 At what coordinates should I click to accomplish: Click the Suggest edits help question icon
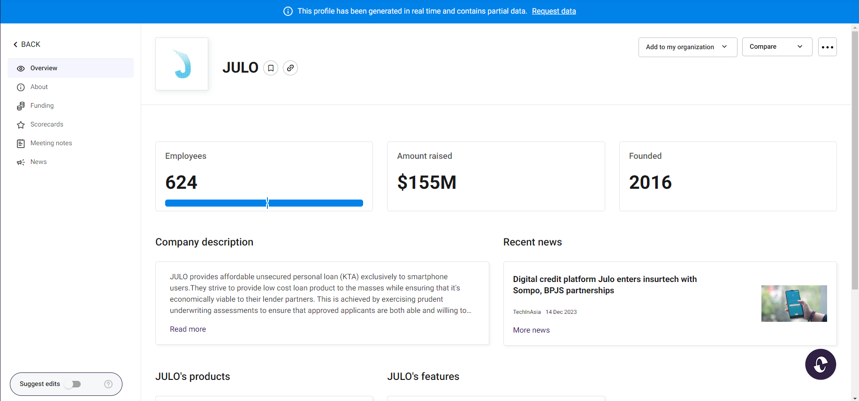point(108,384)
